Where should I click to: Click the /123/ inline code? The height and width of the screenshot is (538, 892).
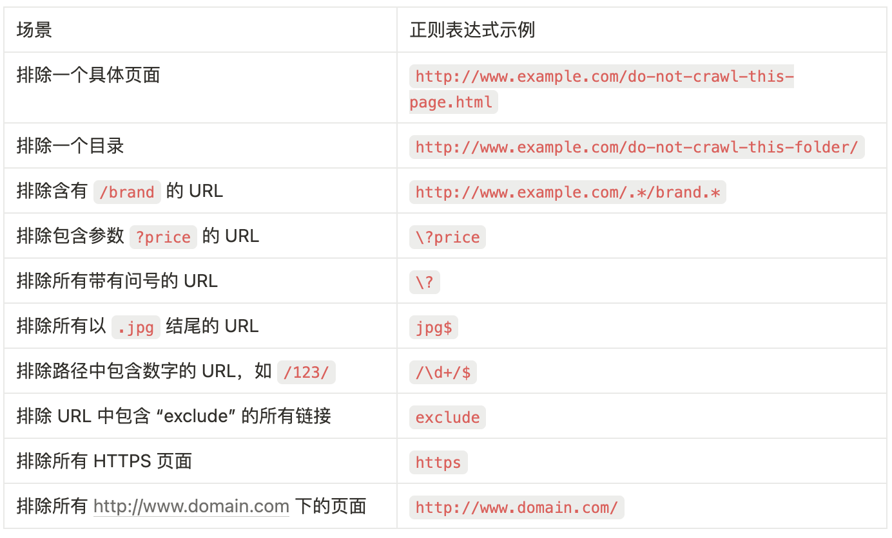click(306, 372)
